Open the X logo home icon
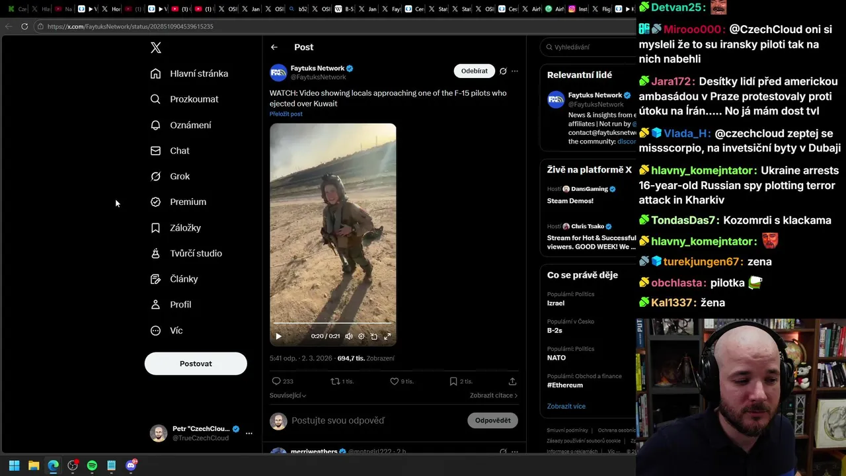 pyautogui.click(x=155, y=48)
